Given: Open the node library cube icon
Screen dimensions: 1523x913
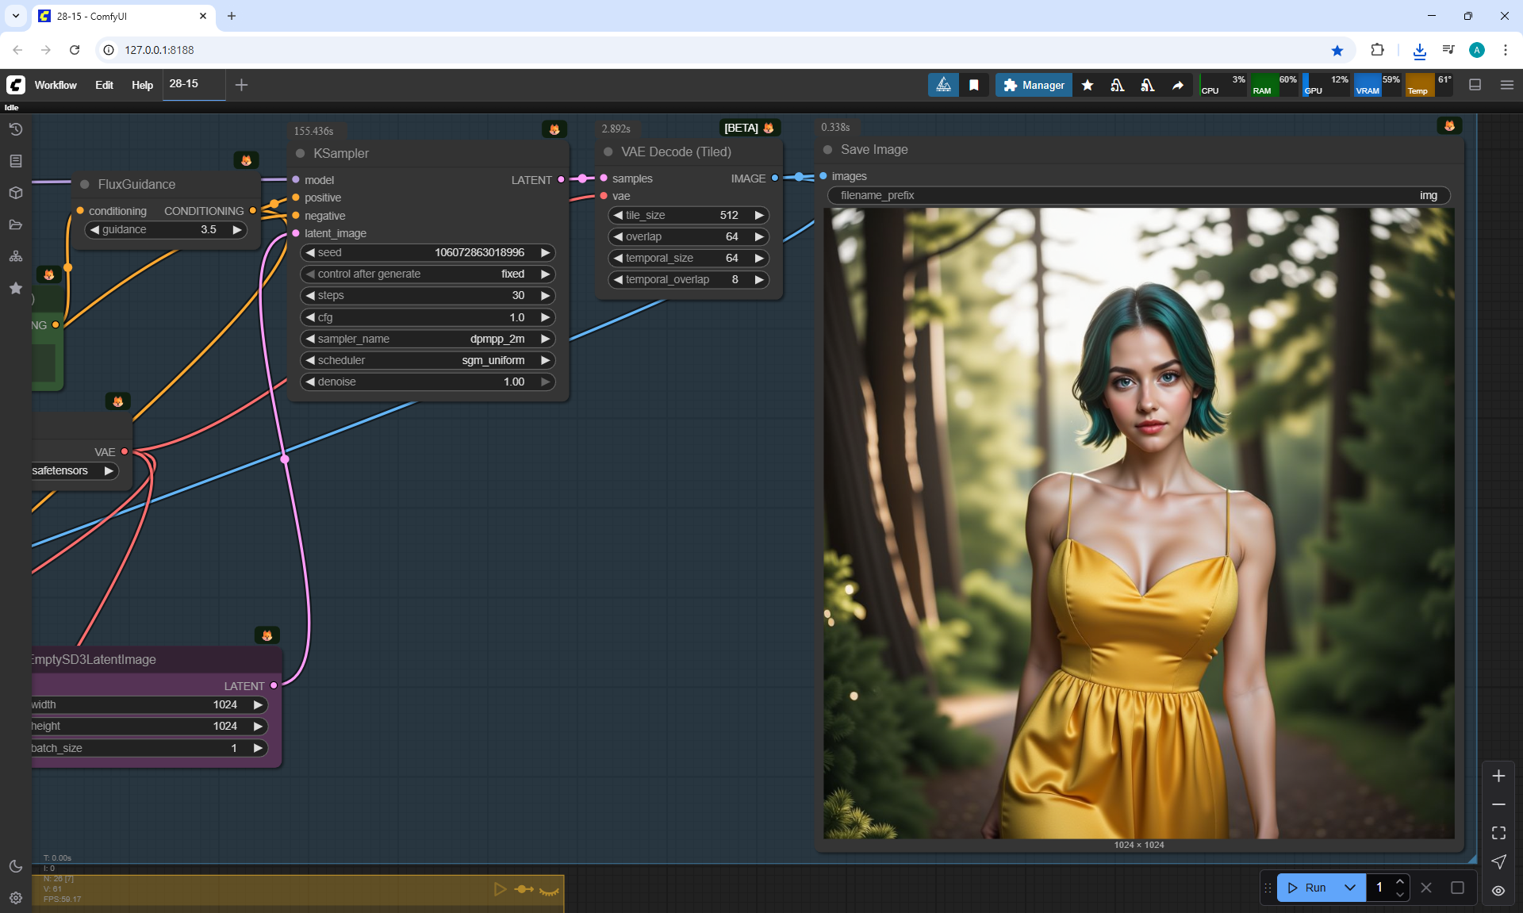Looking at the screenshot, I should pos(16,193).
